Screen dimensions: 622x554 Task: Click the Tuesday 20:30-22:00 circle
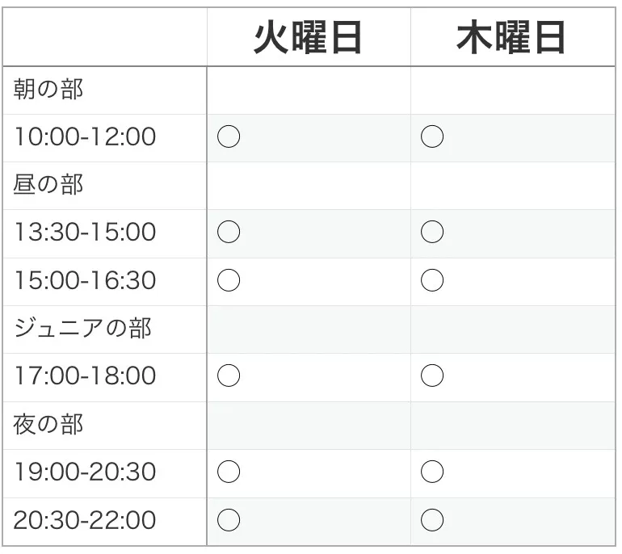(x=229, y=520)
